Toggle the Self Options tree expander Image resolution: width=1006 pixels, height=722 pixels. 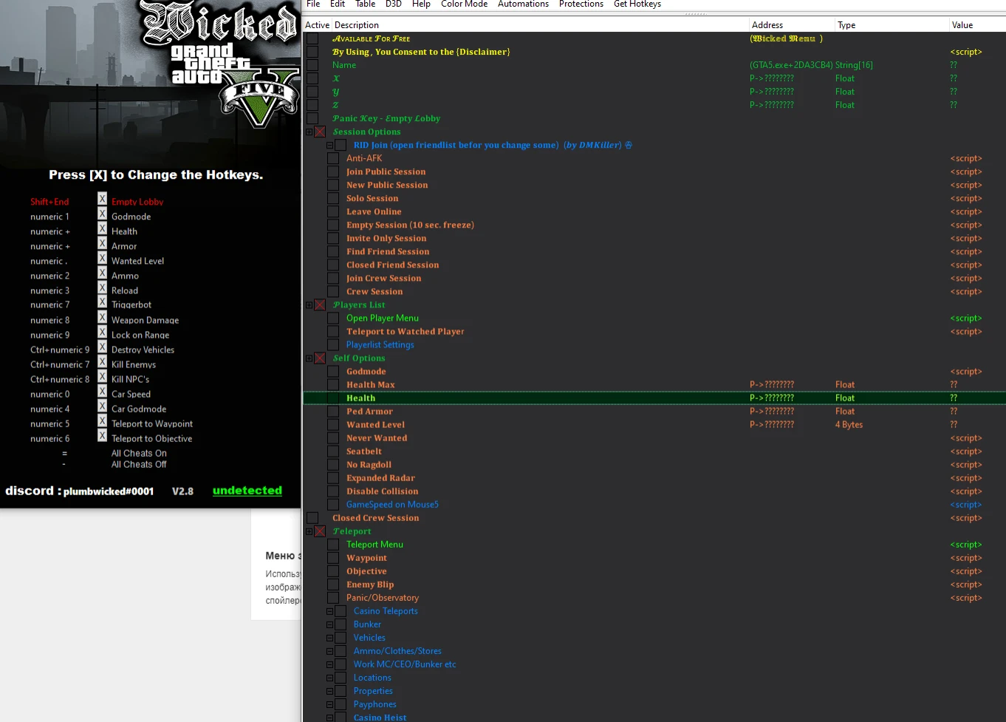click(309, 358)
